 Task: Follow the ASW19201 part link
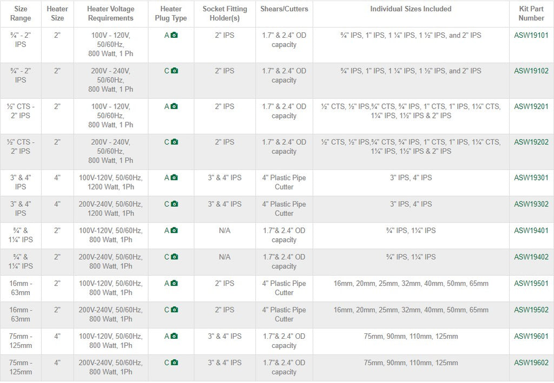[x=531, y=106]
